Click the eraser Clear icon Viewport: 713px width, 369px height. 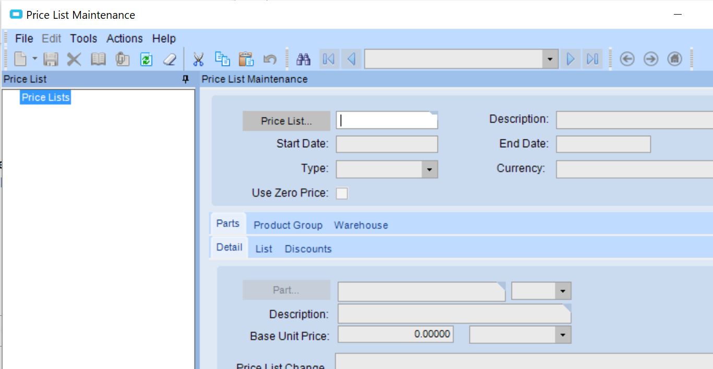tap(170, 59)
